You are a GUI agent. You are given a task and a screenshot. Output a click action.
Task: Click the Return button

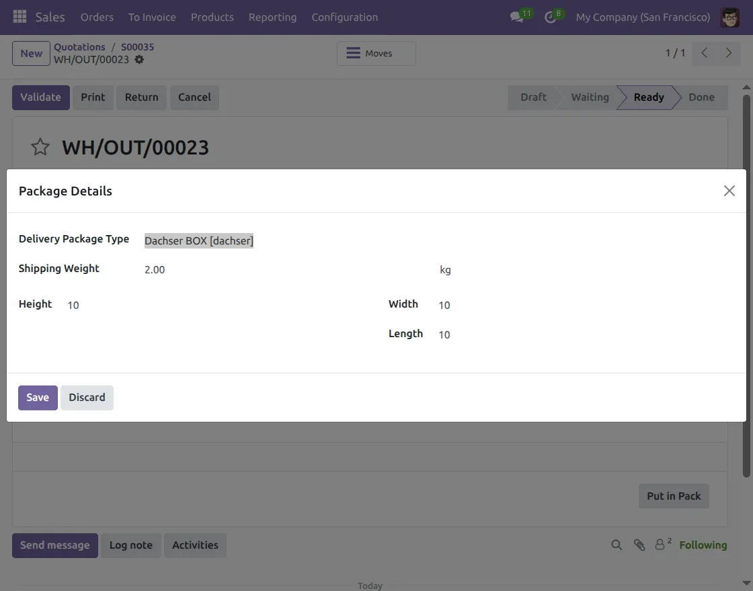point(142,97)
